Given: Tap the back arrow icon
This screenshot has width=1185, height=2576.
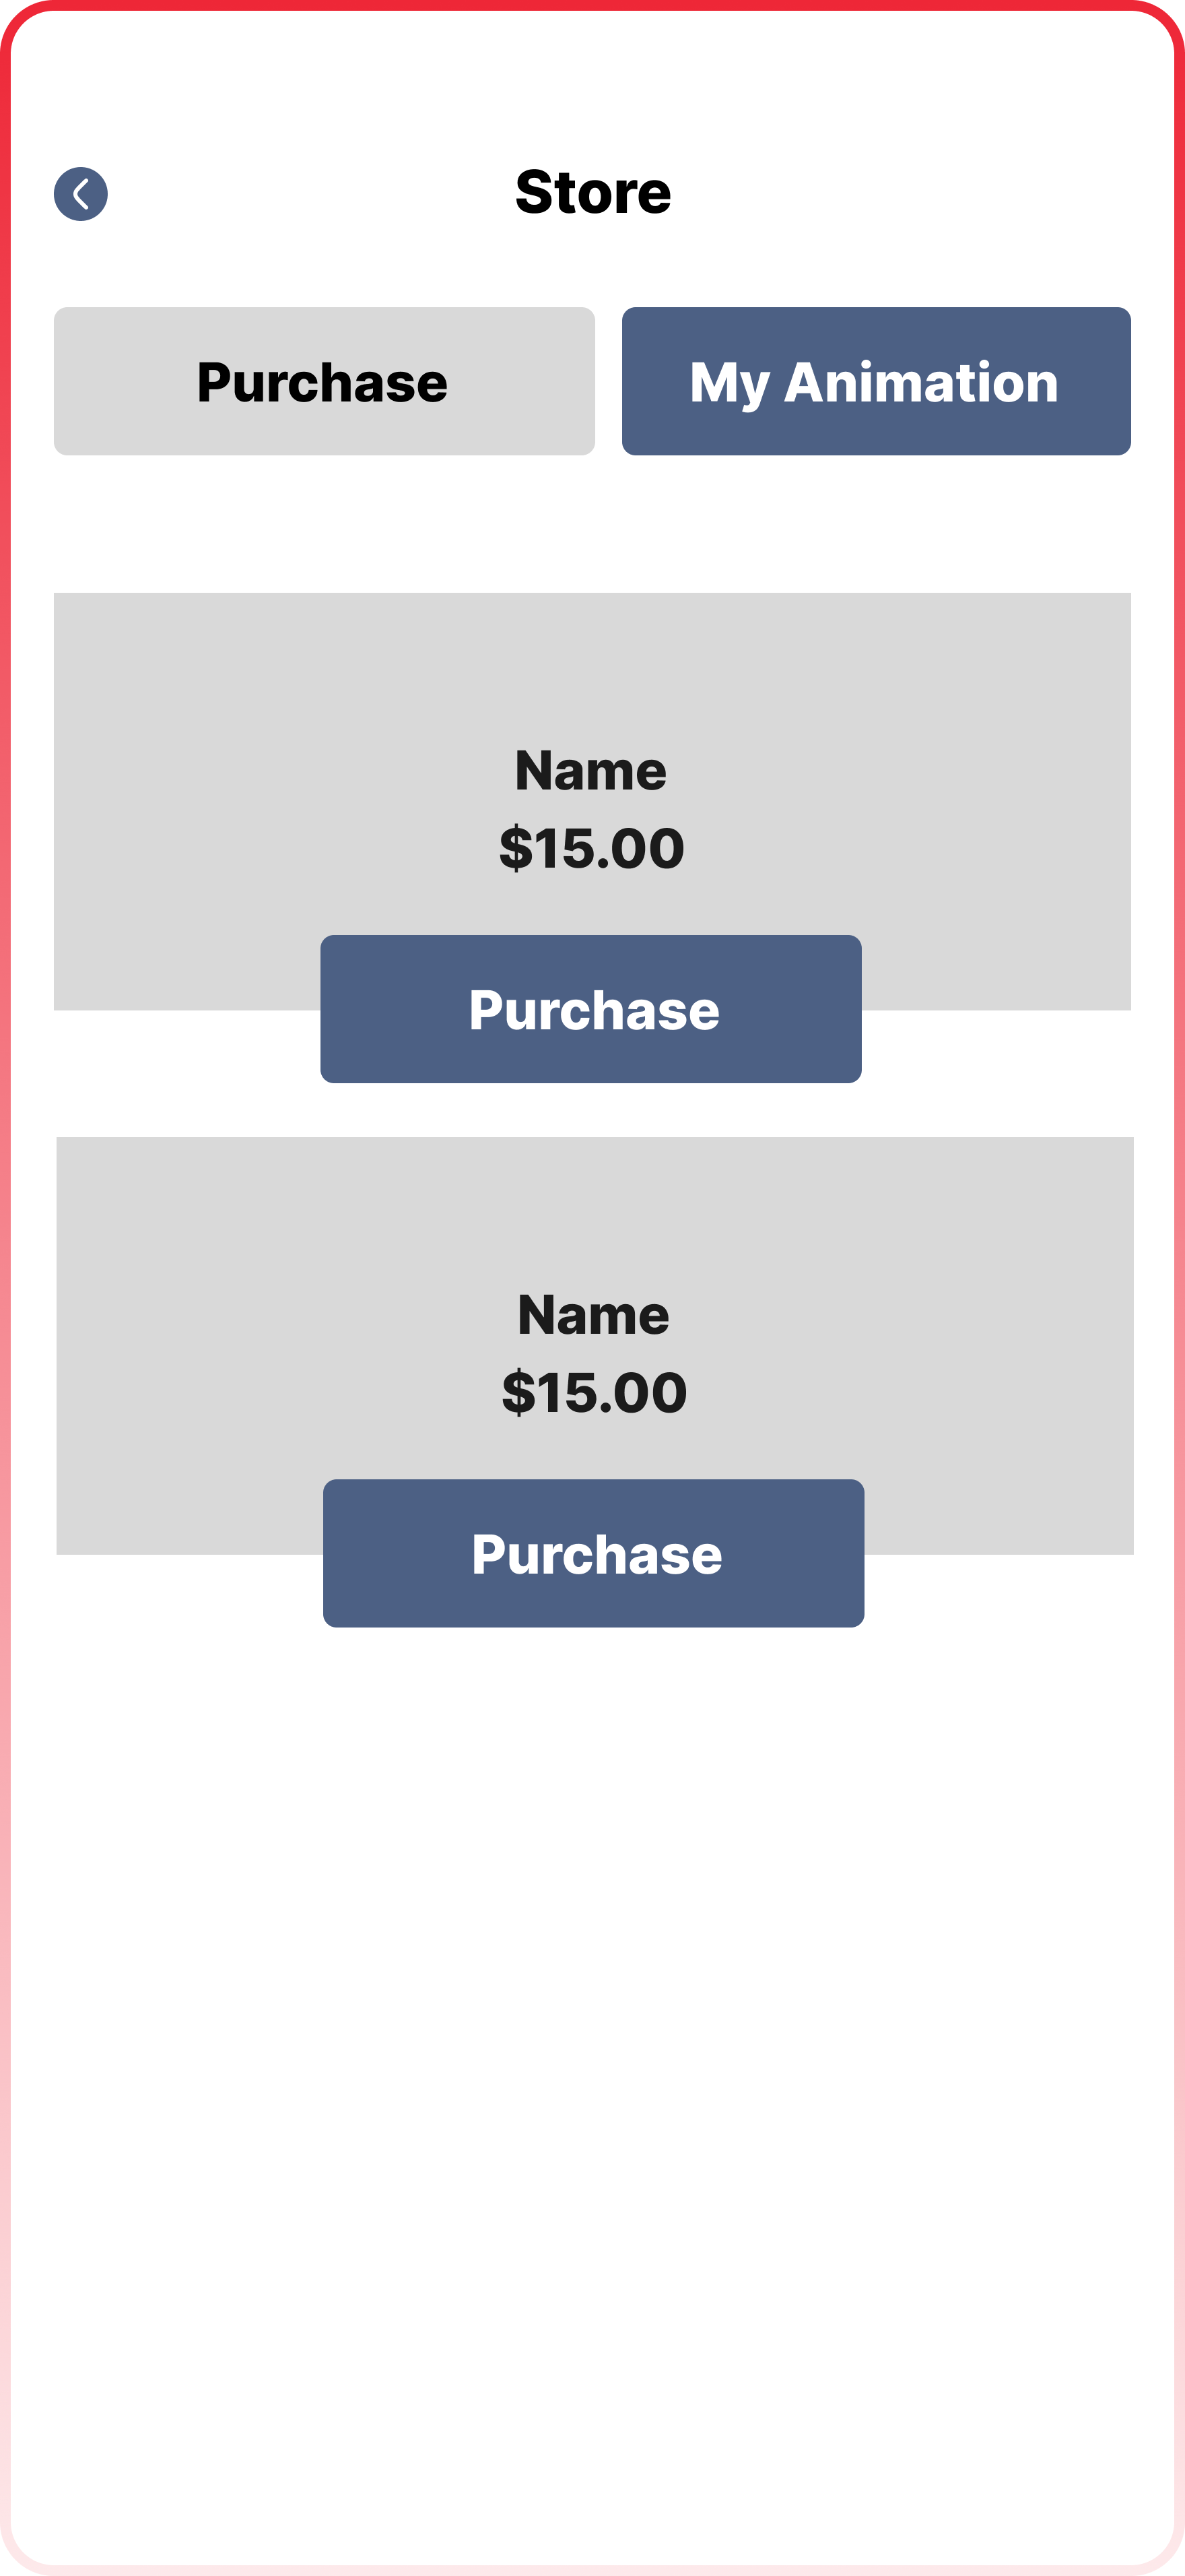Looking at the screenshot, I should click(x=81, y=194).
